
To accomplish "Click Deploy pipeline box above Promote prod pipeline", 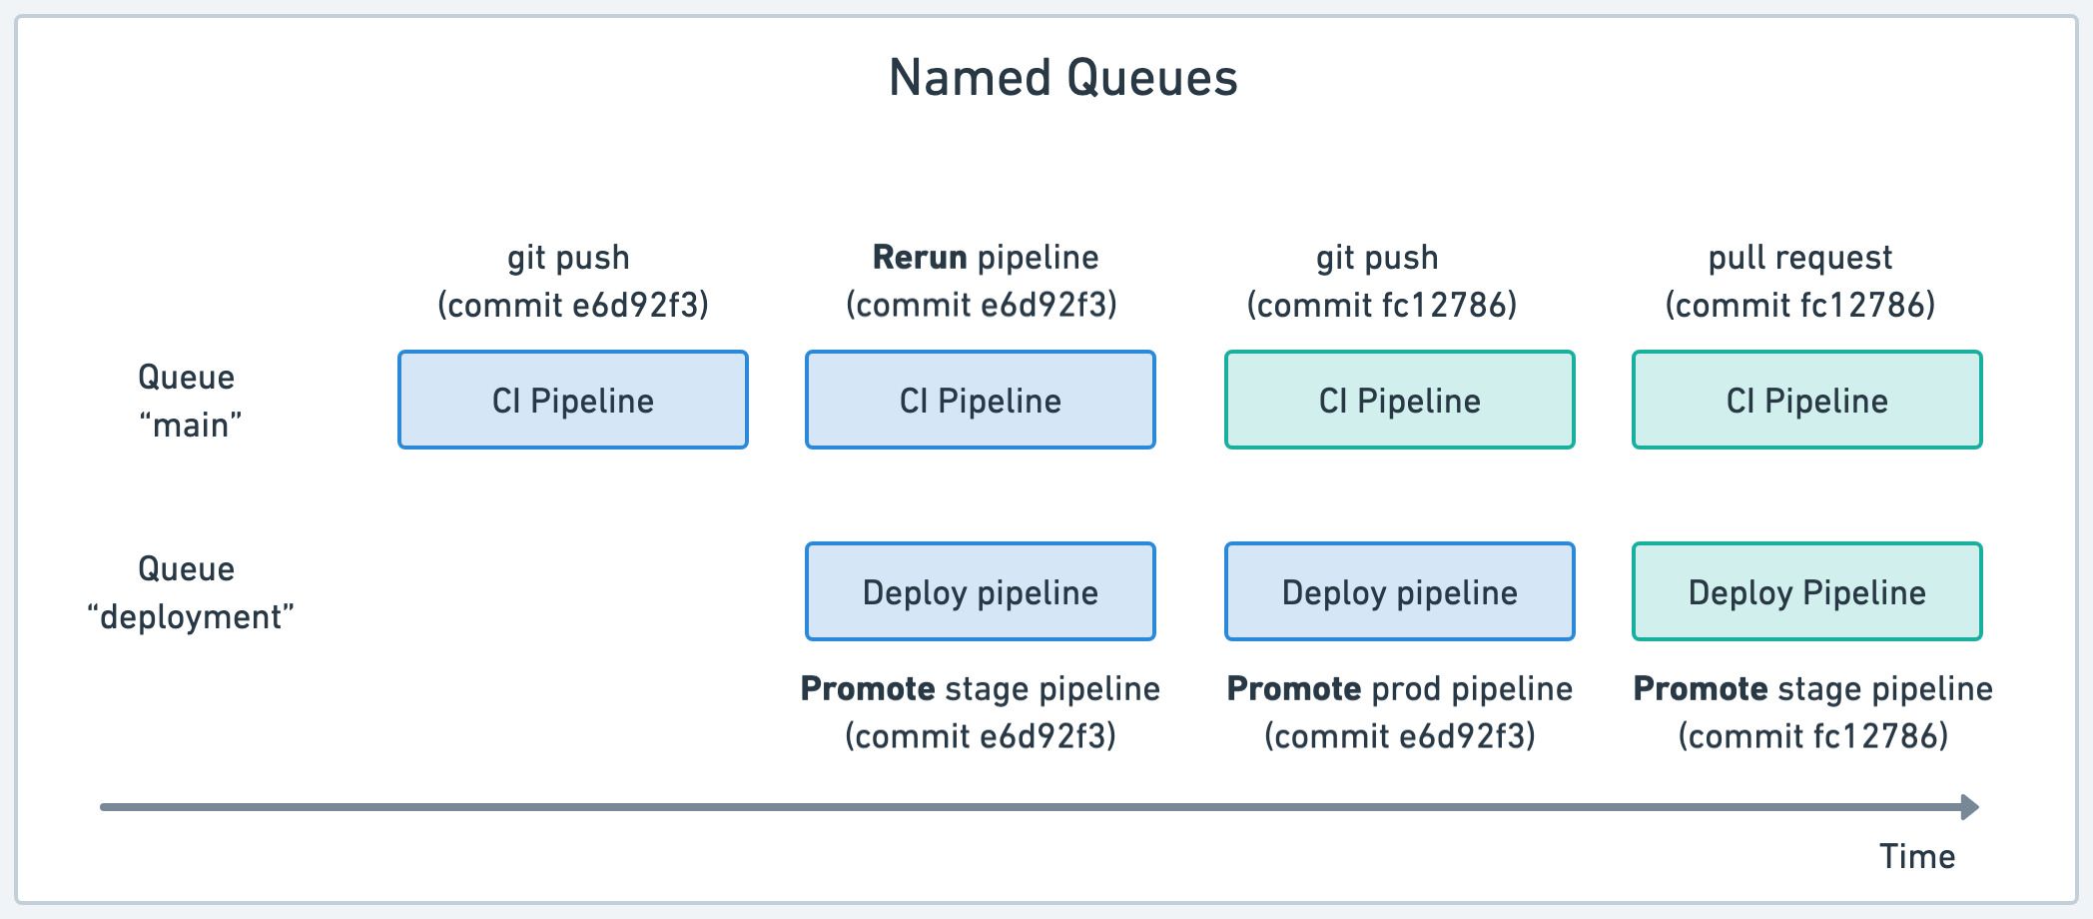I will point(1400,591).
